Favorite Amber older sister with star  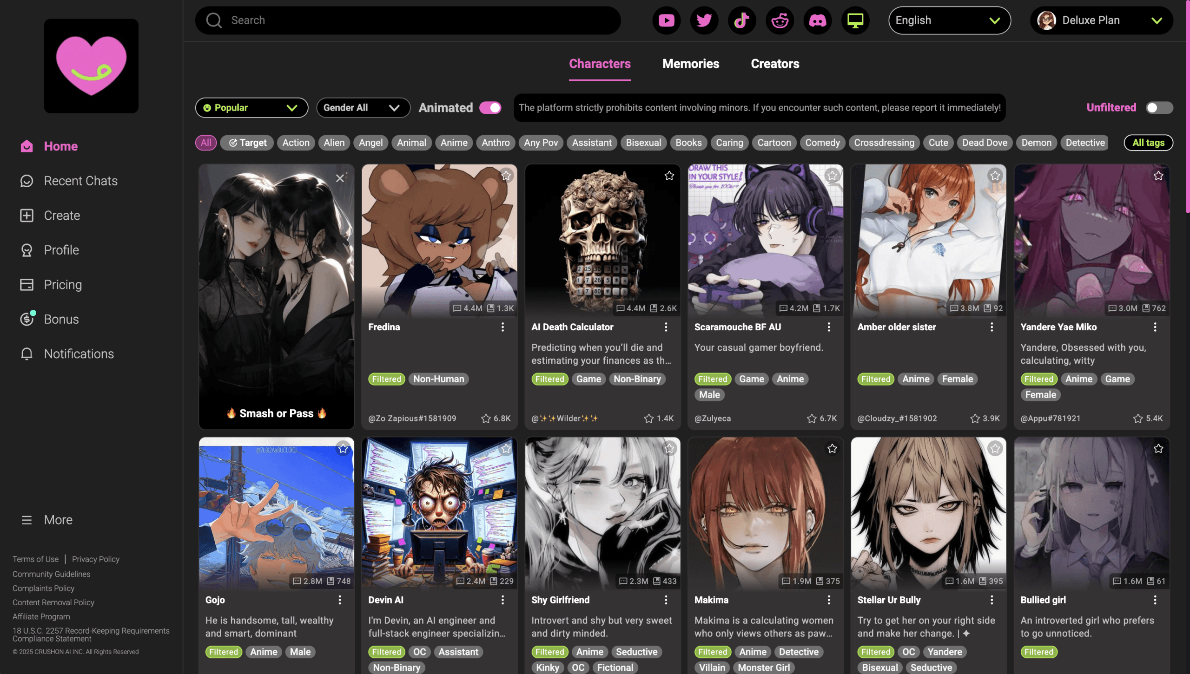[x=995, y=176]
